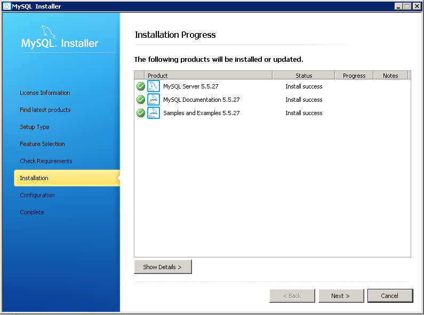Click the MySQL dolphin logo in sidebar
The width and height of the screenshot is (424, 315).
(49, 33)
